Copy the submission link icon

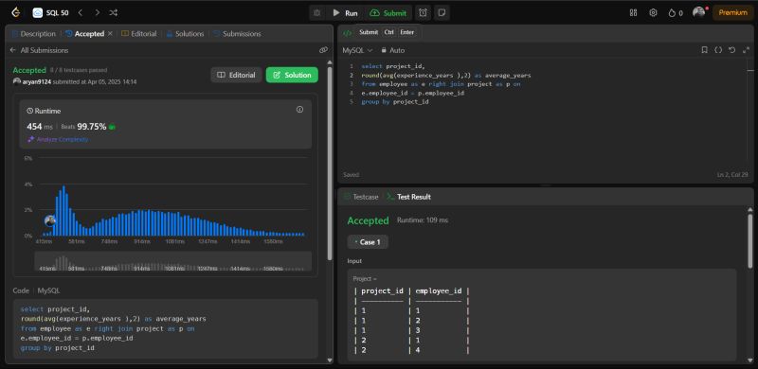323,50
